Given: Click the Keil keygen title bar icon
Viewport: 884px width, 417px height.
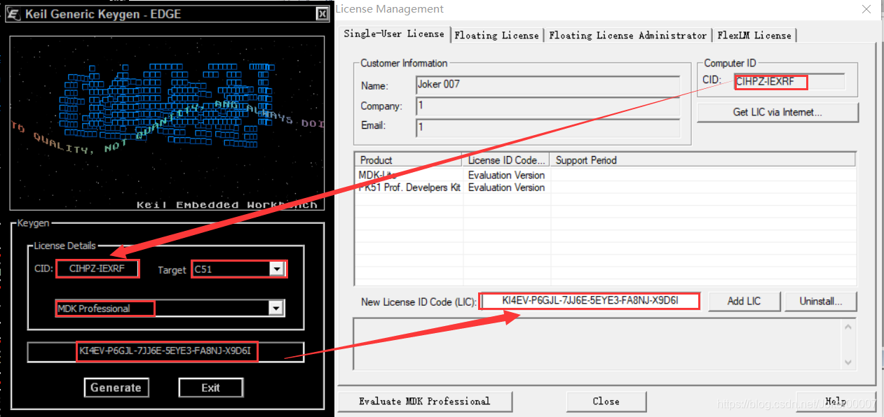Looking at the screenshot, I should tap(13, 14).
